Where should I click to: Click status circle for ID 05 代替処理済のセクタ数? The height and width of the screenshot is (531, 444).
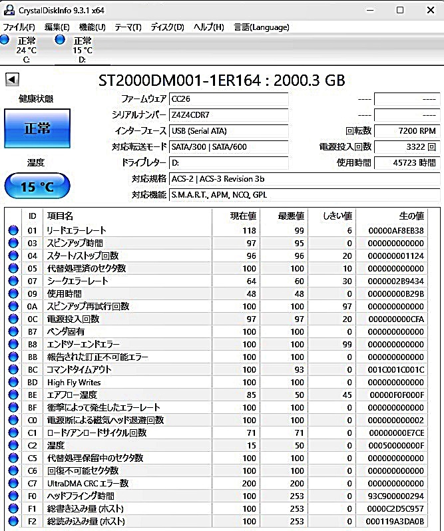[13, 268]
